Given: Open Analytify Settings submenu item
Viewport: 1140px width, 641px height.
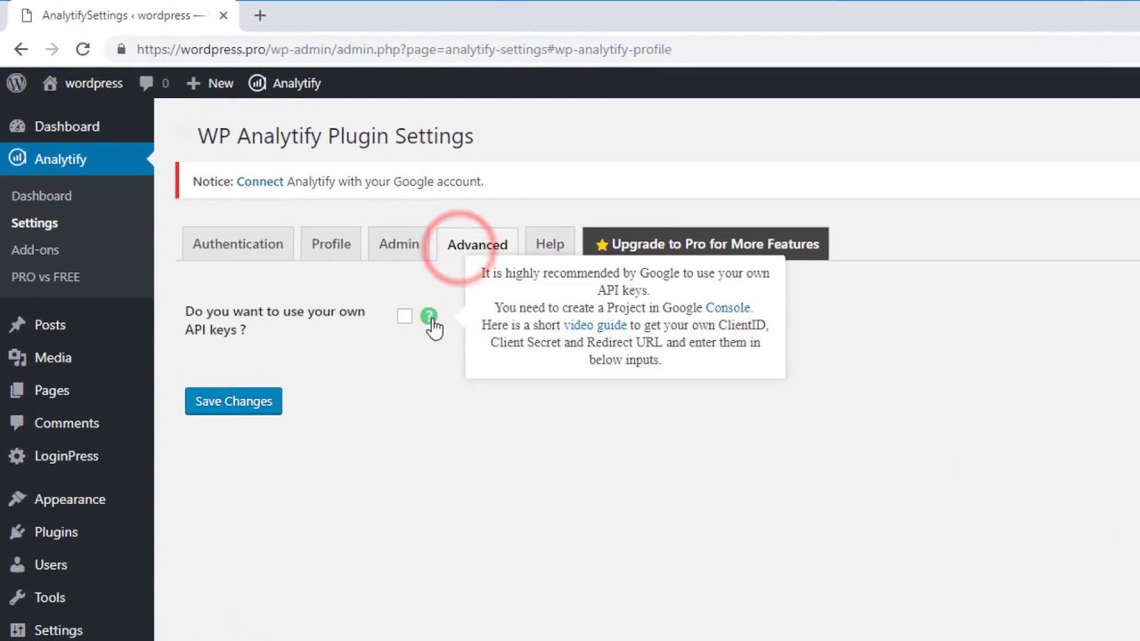Looking at the screenshot, I should tap(35, 223).
